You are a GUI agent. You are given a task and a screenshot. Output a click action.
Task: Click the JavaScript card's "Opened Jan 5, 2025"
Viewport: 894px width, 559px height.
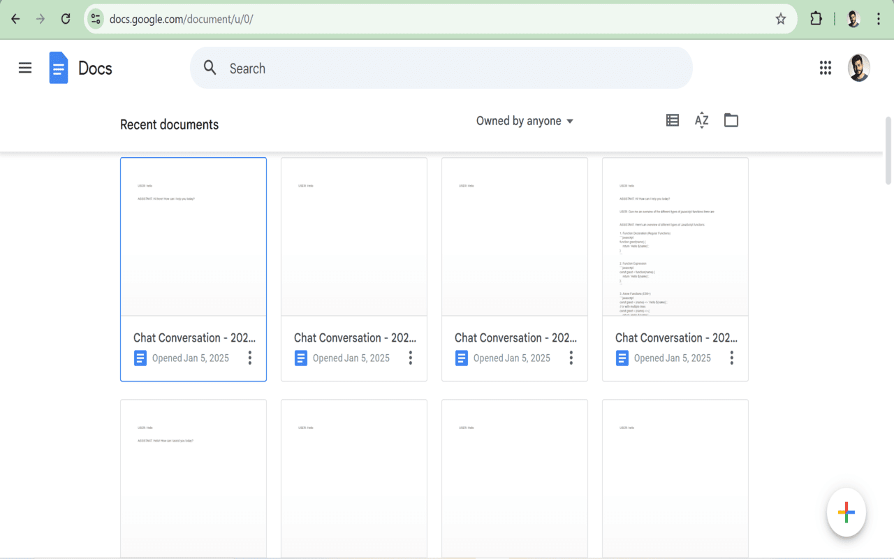click(x=673, y=358)
